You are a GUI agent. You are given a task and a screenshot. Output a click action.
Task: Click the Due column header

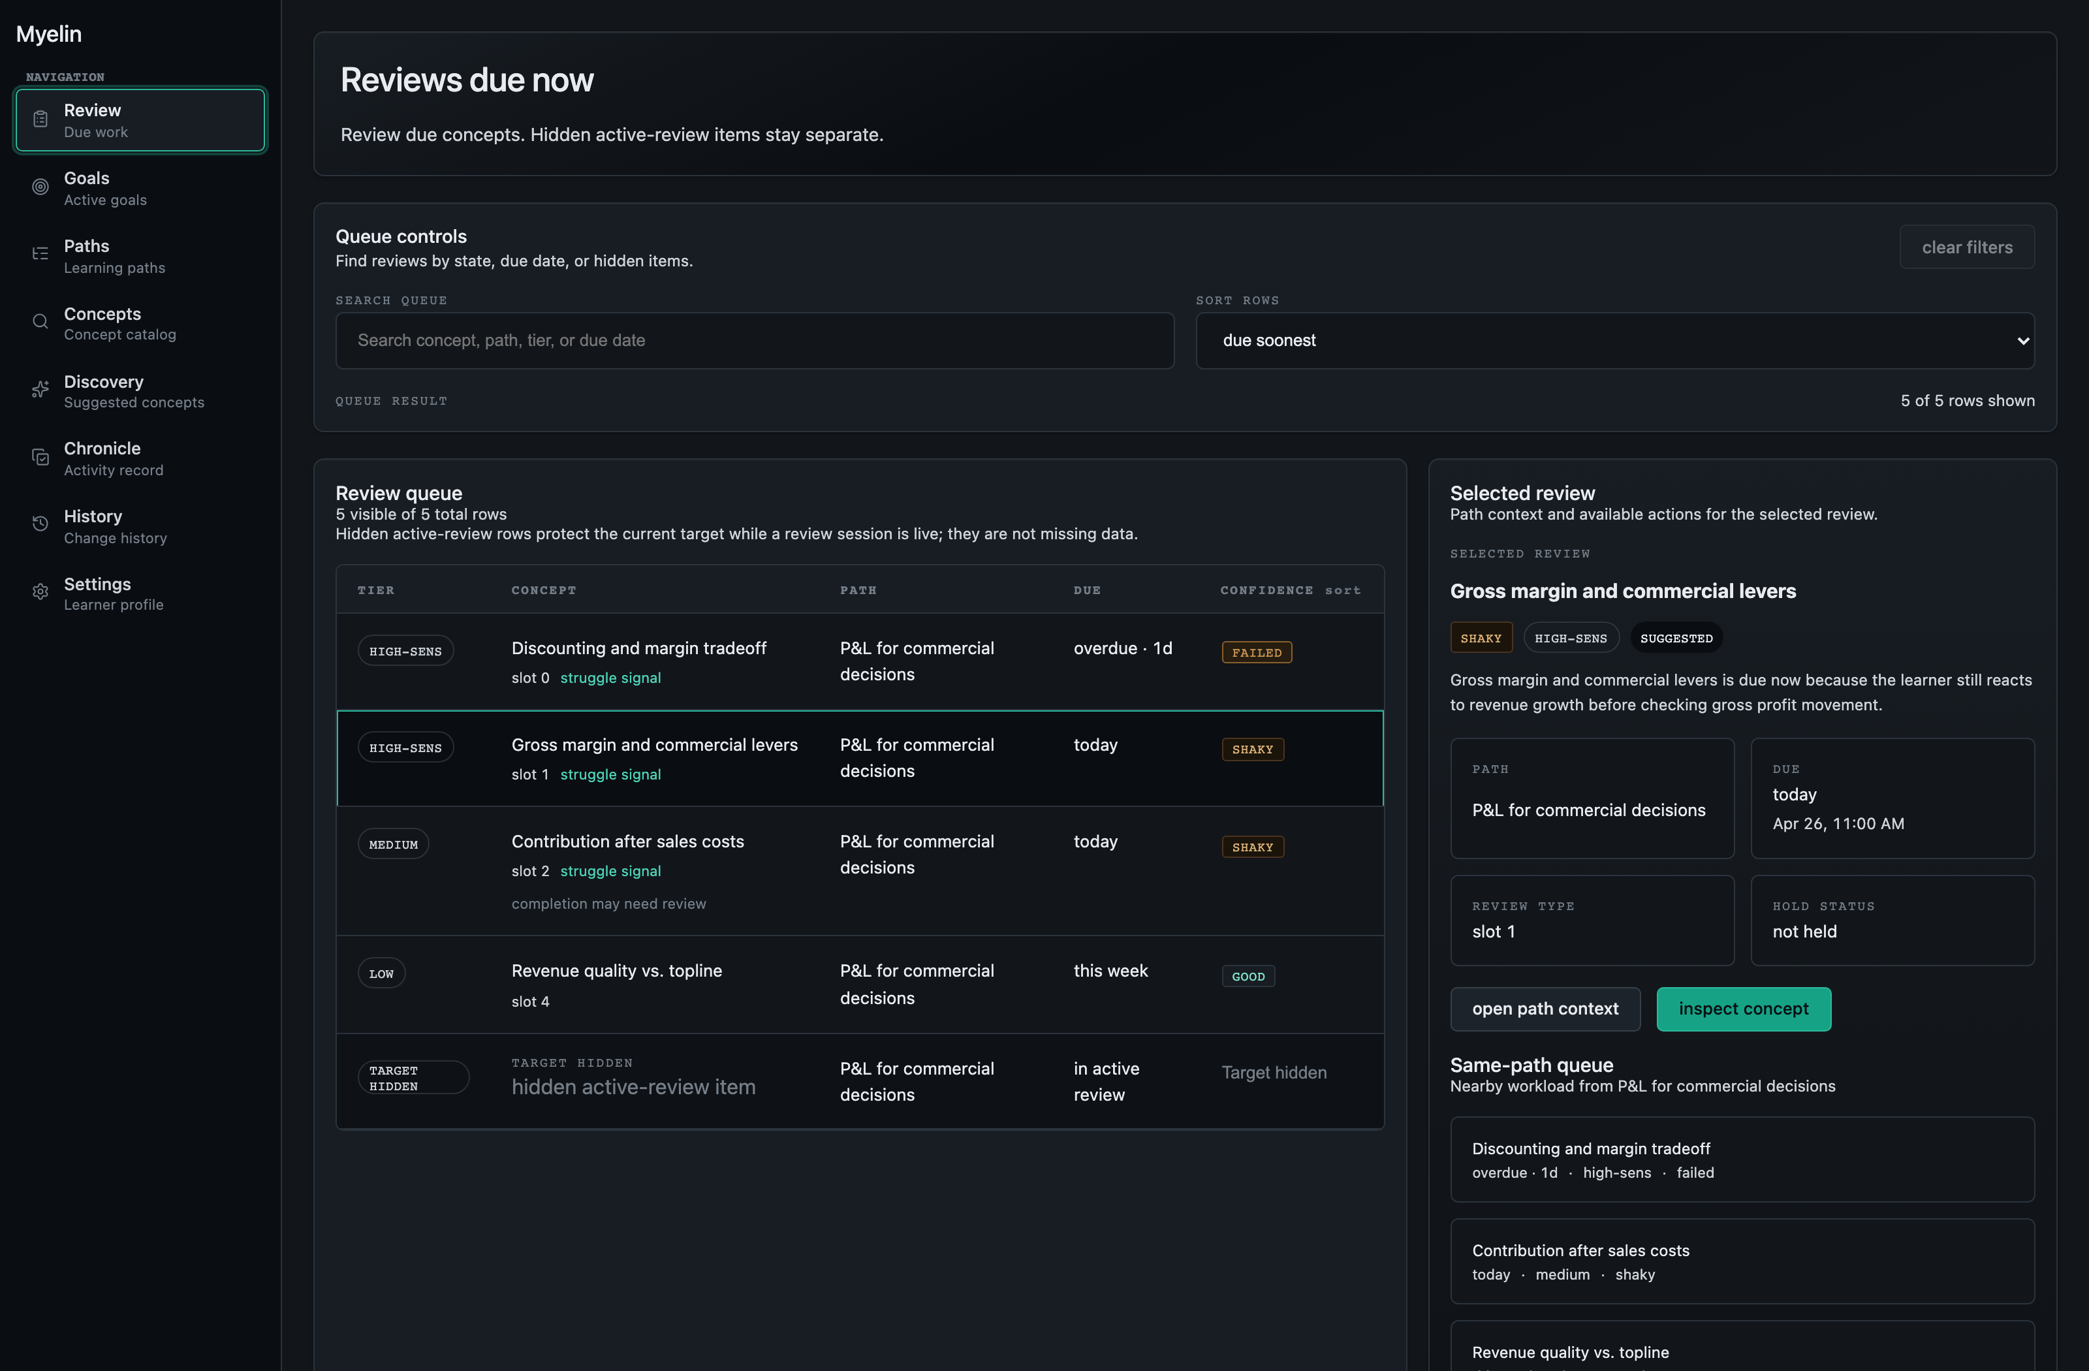click(x=1087, y=590)
